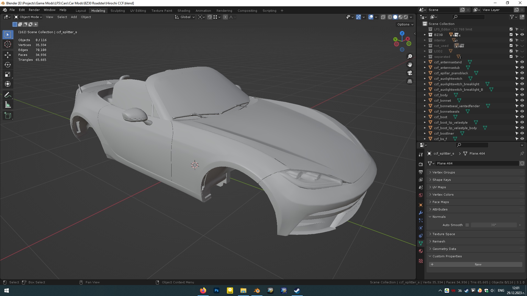Hide ccf_body object with eye icon
Screen dimensions: 527x296
pos(522,95)
